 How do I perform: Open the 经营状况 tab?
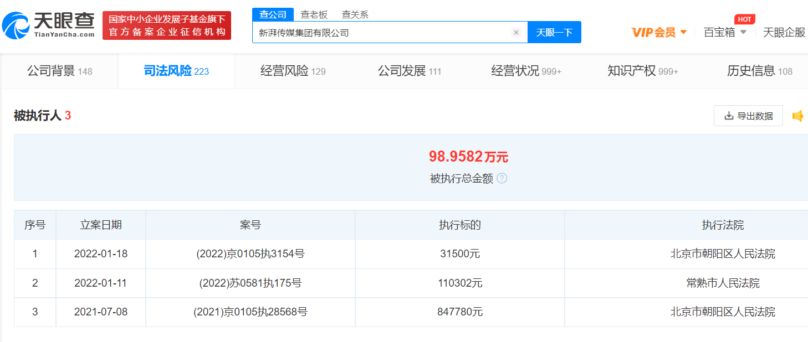pos(526,71)
